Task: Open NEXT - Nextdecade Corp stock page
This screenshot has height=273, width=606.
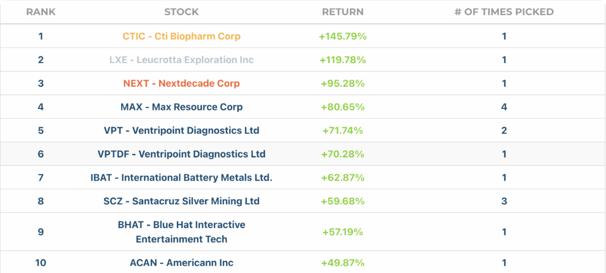Action: 181,83
